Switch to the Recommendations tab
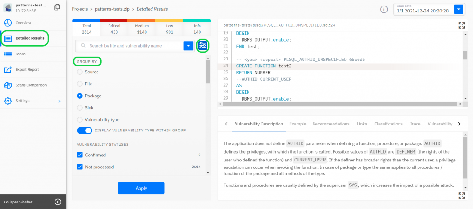The width and height of the screenshot is (473, 209). coord(331,124)
